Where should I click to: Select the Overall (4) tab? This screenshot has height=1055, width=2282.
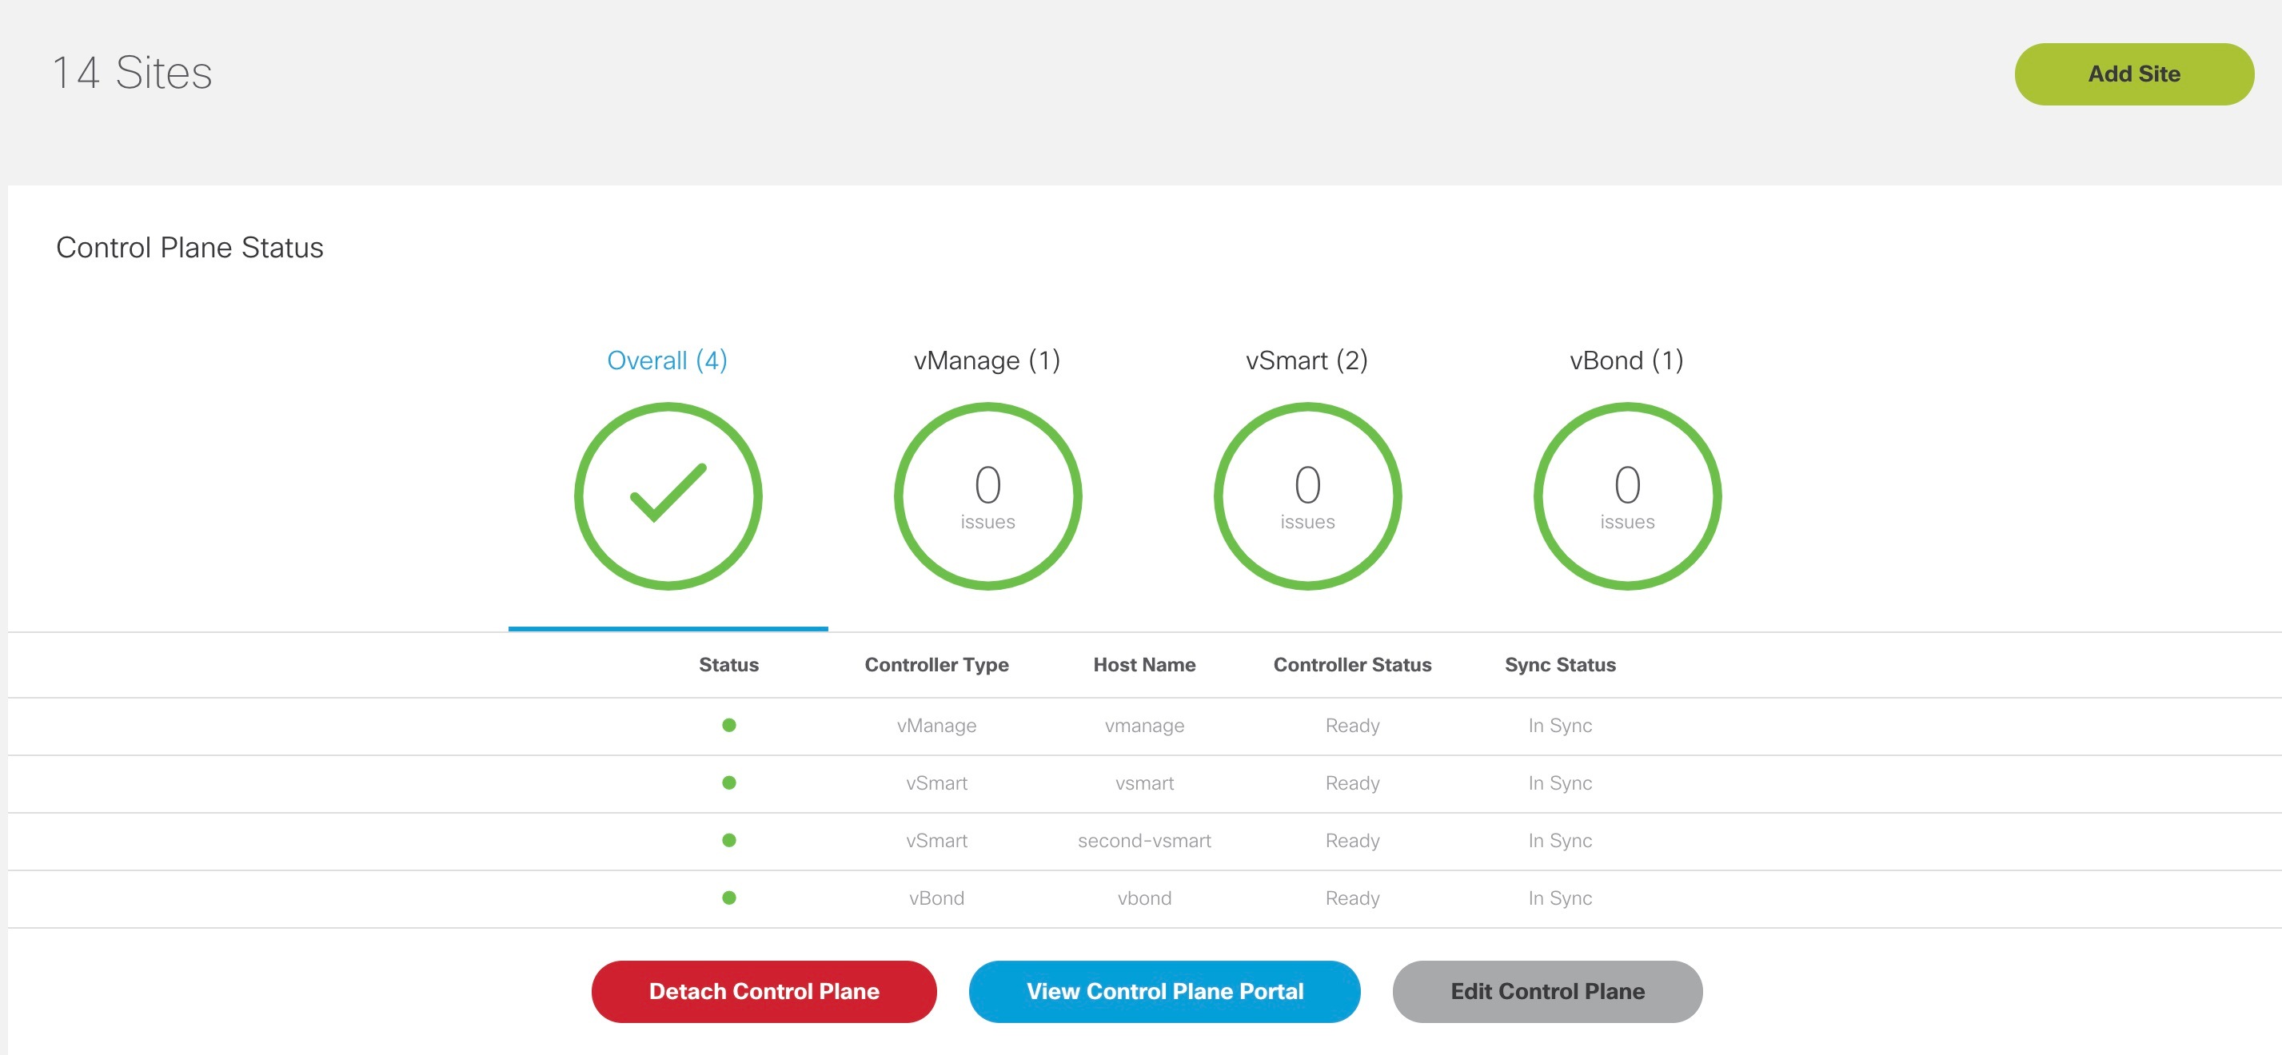pos(667,360)
